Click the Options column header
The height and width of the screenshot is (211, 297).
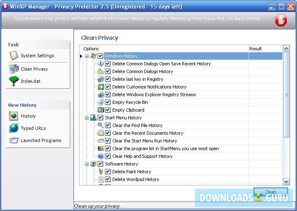[x=166, y=49]
